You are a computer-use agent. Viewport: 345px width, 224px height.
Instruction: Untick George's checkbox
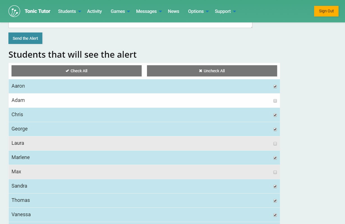[275, 129]
